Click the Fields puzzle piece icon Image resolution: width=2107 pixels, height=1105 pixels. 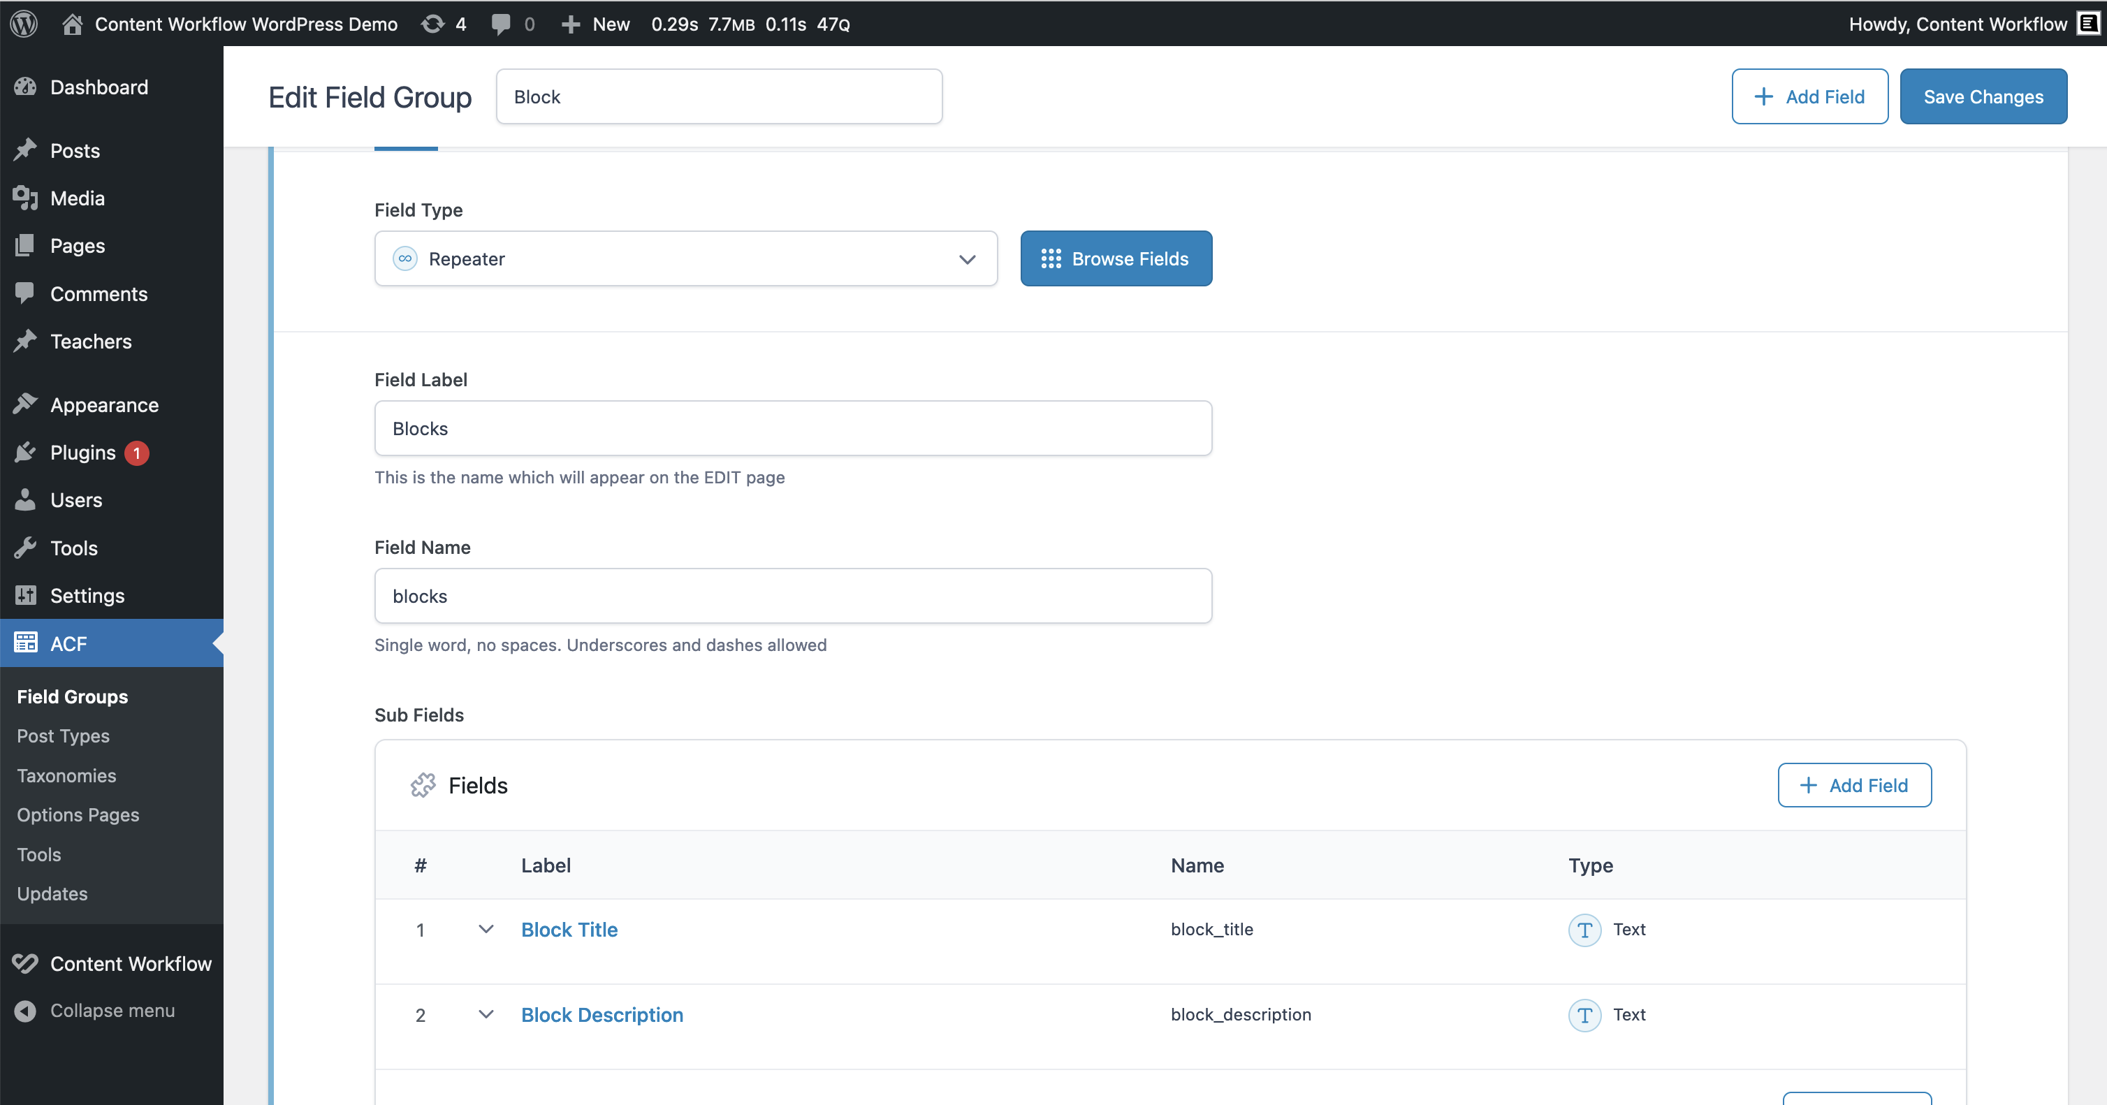[x=423, y=784]
